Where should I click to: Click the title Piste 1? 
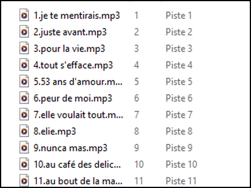(178, 16)
